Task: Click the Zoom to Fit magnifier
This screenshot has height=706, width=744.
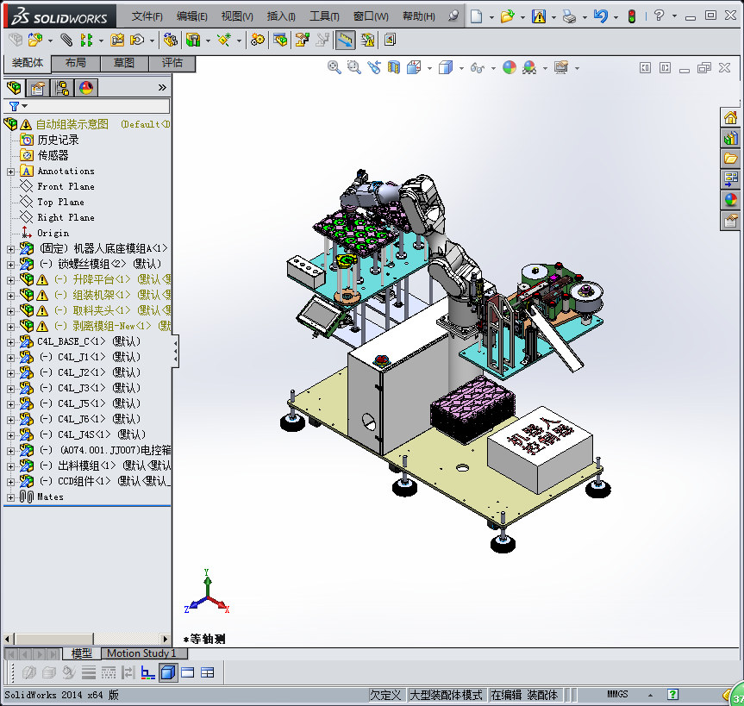Action: coord(334,68)
